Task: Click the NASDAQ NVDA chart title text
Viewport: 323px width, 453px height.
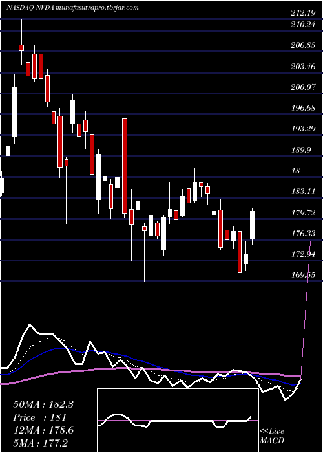Action: [x=72, y=7]
